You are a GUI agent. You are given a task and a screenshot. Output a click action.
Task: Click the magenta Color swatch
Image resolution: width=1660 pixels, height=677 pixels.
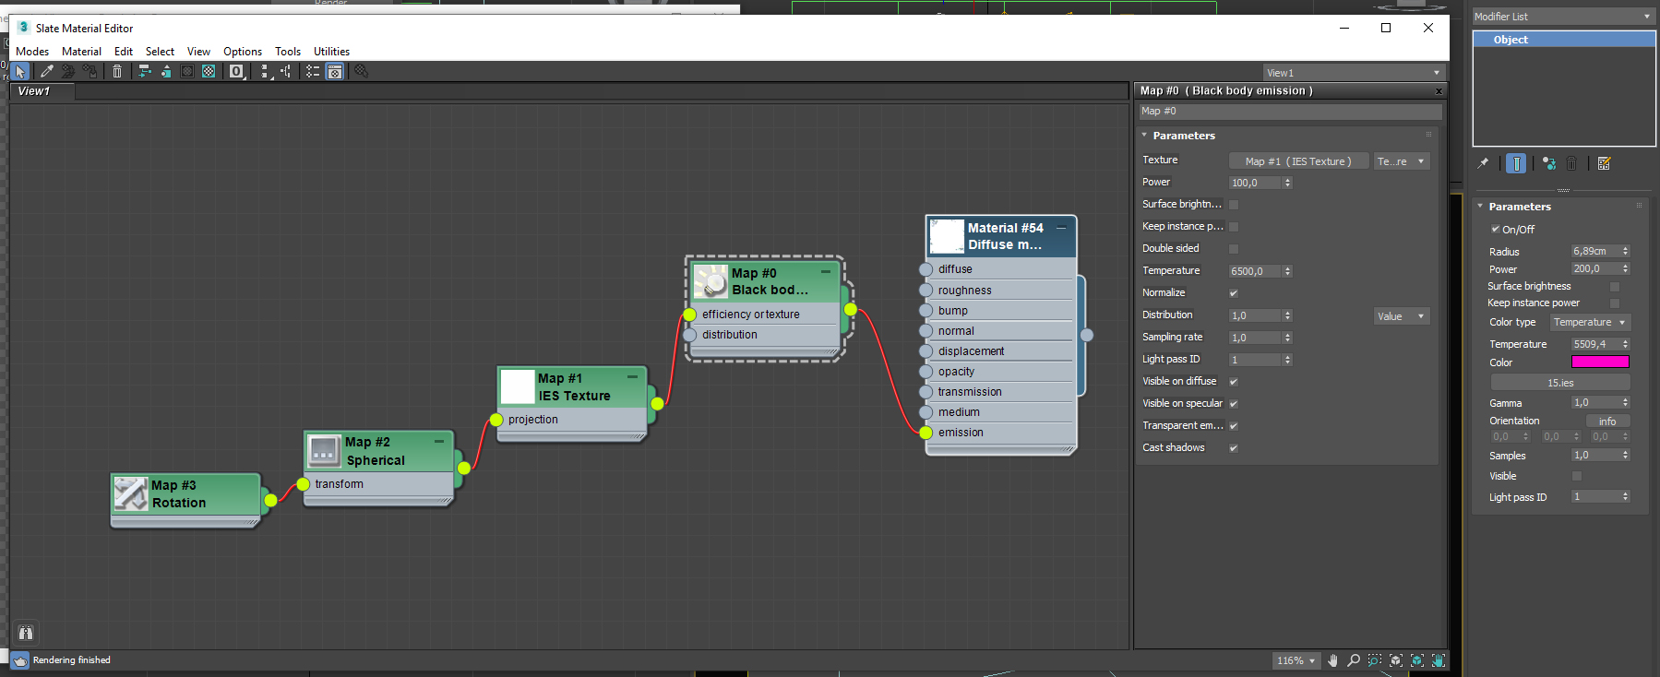1600,362
